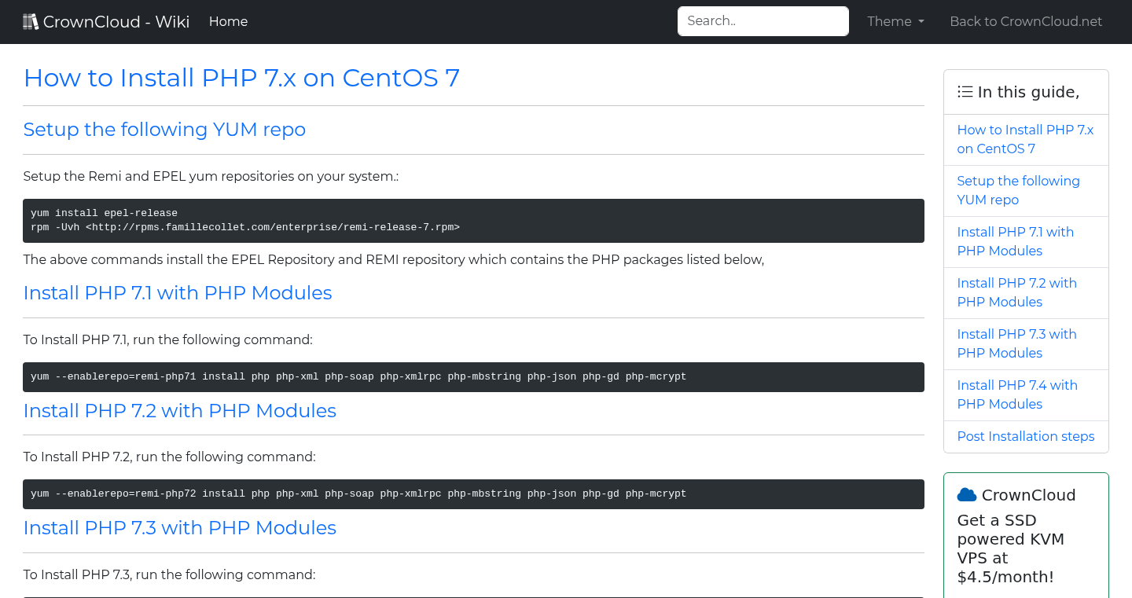Click the 'Install PHP 7.1 with PHP Modules' heading
Image resolution: width=1132 pixels, height=598 pixels.
(178, 292)
